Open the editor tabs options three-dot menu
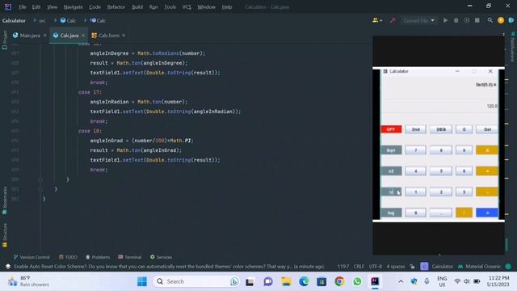 pyautogui.click(x=503, y=34)
